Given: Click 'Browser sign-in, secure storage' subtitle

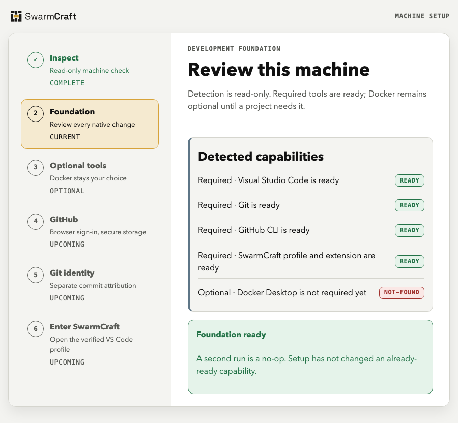Looking at the screenshot, I should click(98, 232).
